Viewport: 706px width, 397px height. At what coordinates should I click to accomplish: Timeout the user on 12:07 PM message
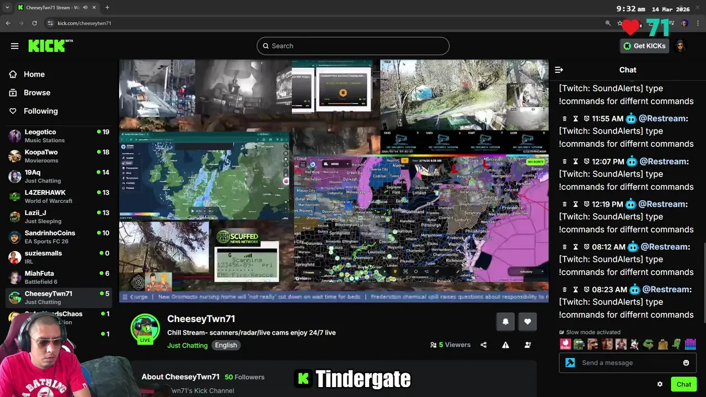pos(575,162)
